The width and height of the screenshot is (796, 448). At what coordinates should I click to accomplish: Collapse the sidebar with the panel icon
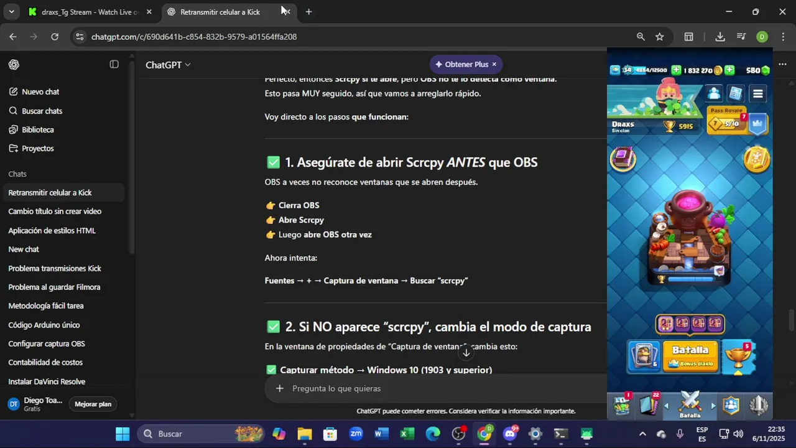(114, 65)
